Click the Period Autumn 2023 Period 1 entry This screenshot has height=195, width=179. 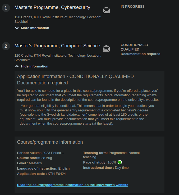point(40,153)
